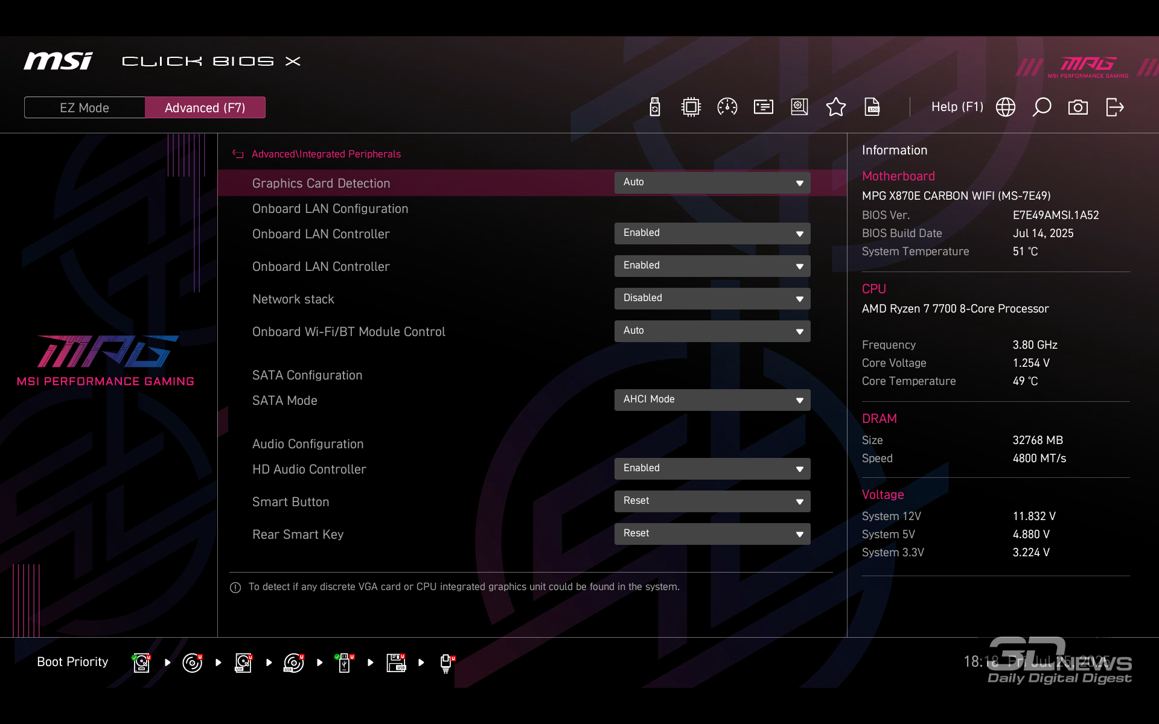Click BIOS version E7E49AMSI.1A52 value
The width and height of the screenshot is (1159, 724).
pos(1056,215)
